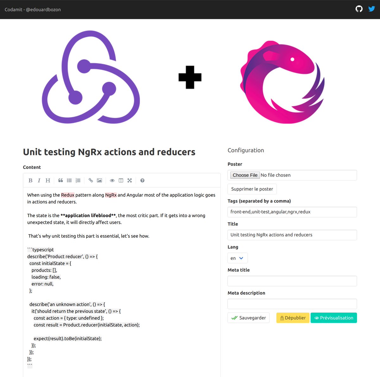This screenshot has width=380, height=377.
Task: Insert an unordered bullet list
Action: 69,180
